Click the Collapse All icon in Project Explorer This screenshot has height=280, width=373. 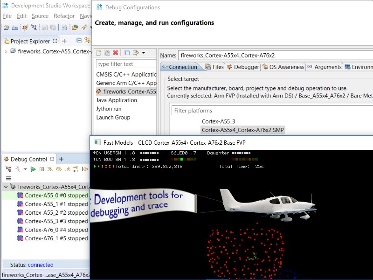(79, 41)
